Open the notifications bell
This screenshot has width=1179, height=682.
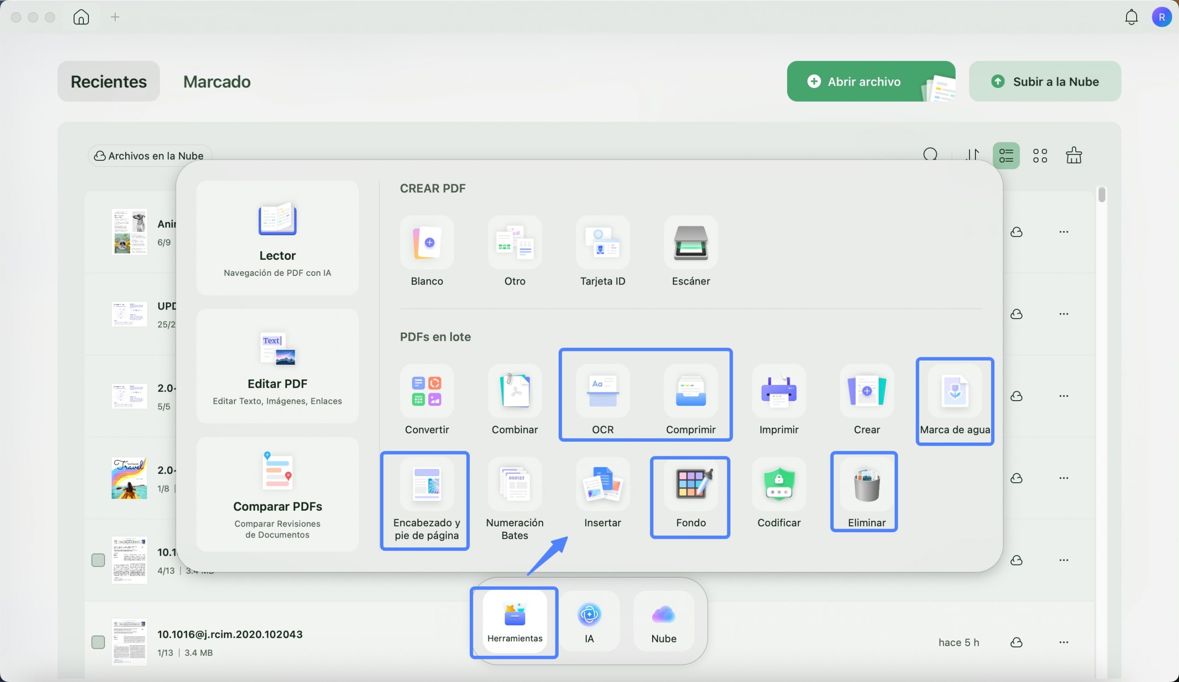[1131, 17]
